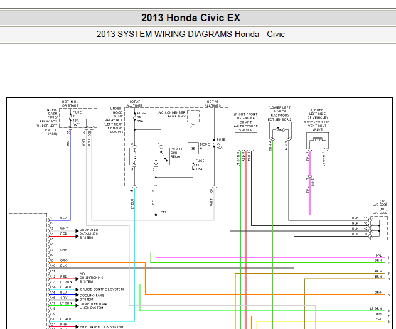
Task: Click the 'A17 LT GRN' terminal label
Action: coord(61,303)
